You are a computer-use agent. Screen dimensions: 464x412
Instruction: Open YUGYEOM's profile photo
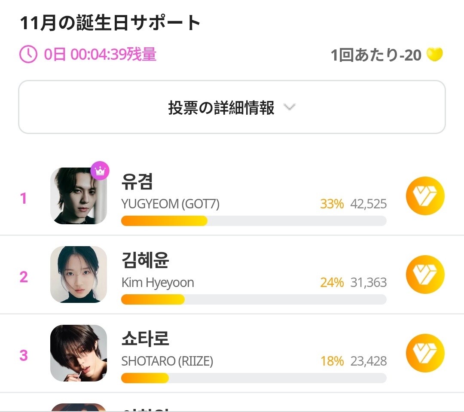point(79,196)
